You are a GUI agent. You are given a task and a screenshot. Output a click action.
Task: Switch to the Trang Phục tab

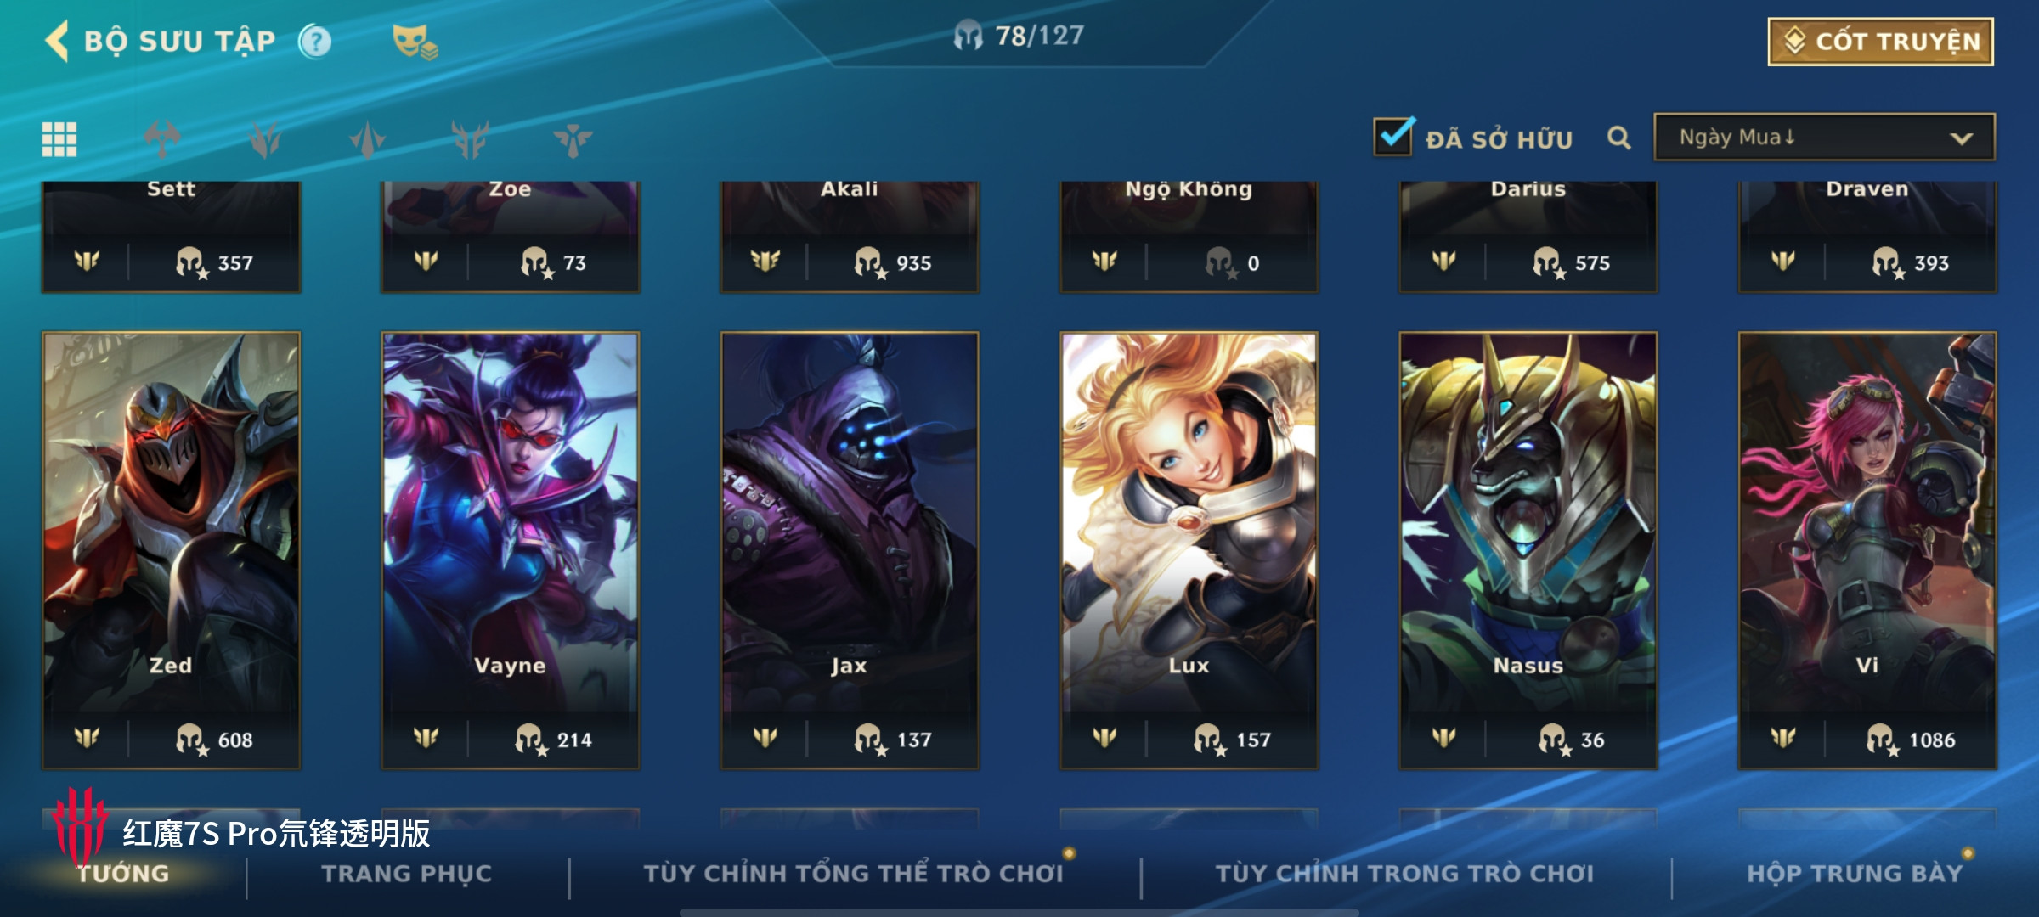[407, 874]
